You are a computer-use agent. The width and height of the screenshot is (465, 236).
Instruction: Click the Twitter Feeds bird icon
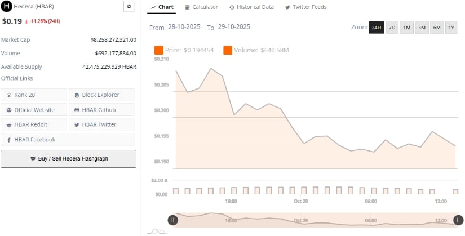coord(288,7)
